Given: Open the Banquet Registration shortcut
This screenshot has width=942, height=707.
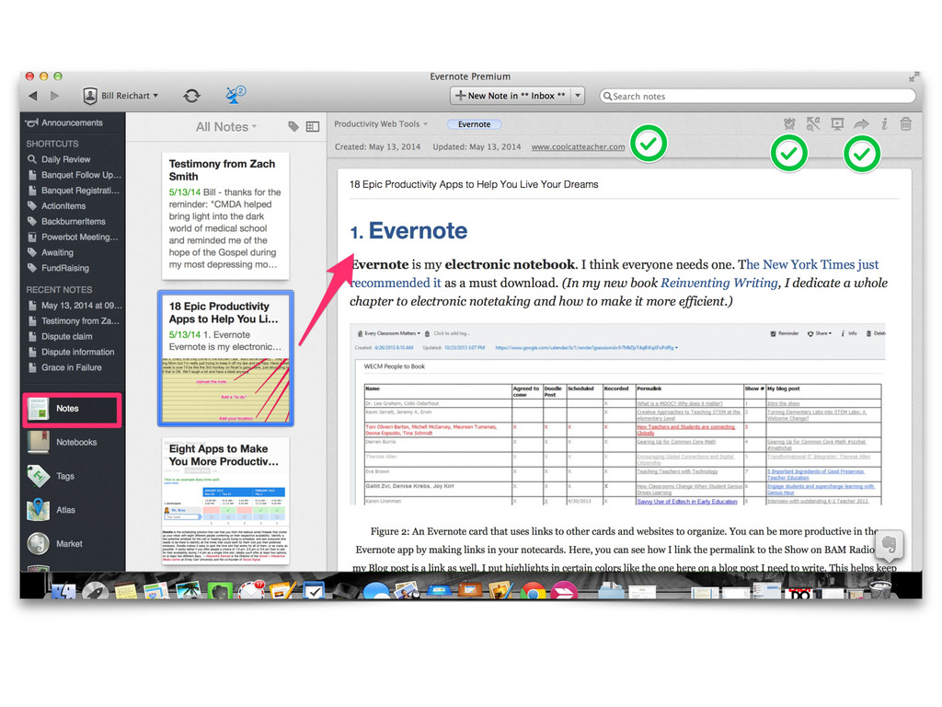Looking at the screenshot, I should [x=74, y=191].
